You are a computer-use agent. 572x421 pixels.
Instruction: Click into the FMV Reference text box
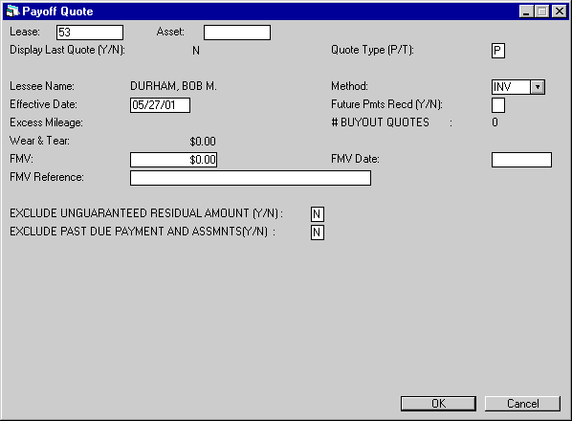(x=251, y=178)
